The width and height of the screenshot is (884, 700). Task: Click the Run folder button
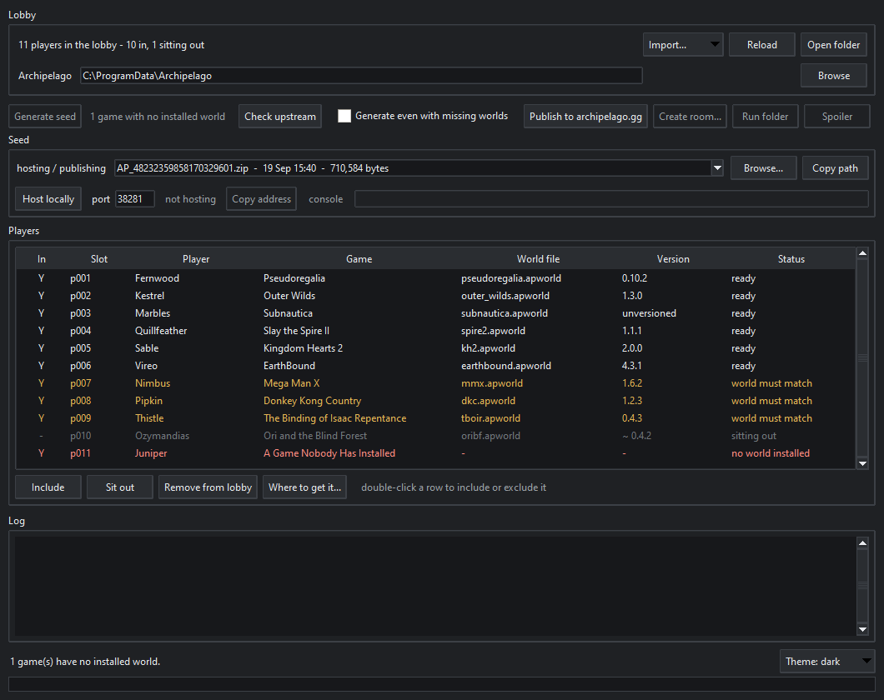click(x=765, y=117)
